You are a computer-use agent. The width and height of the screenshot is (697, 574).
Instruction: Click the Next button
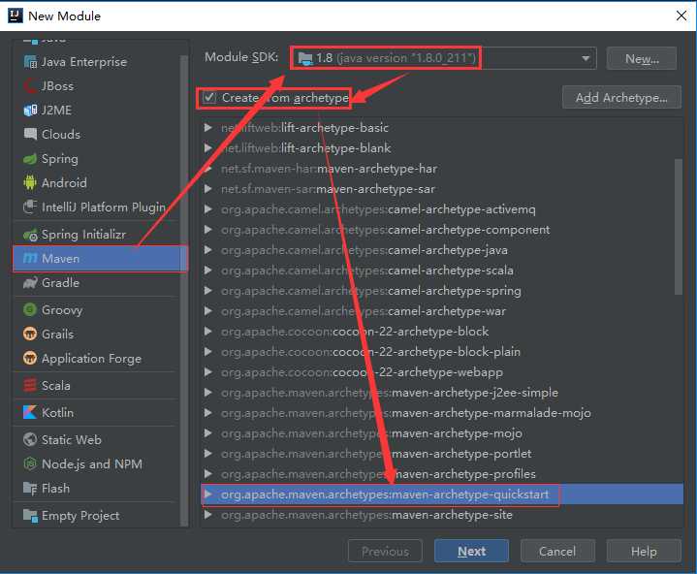(x=471, y=552)
